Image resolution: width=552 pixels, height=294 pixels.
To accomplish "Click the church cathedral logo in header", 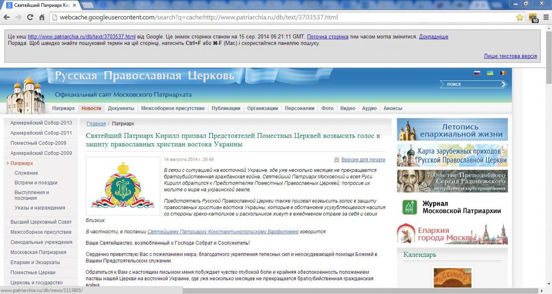I will (25, 94).
